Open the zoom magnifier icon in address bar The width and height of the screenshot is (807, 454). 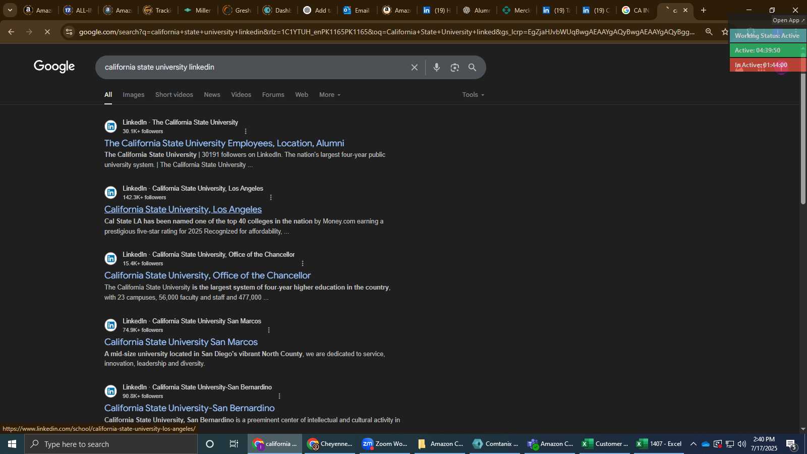[x=709, y=32]
